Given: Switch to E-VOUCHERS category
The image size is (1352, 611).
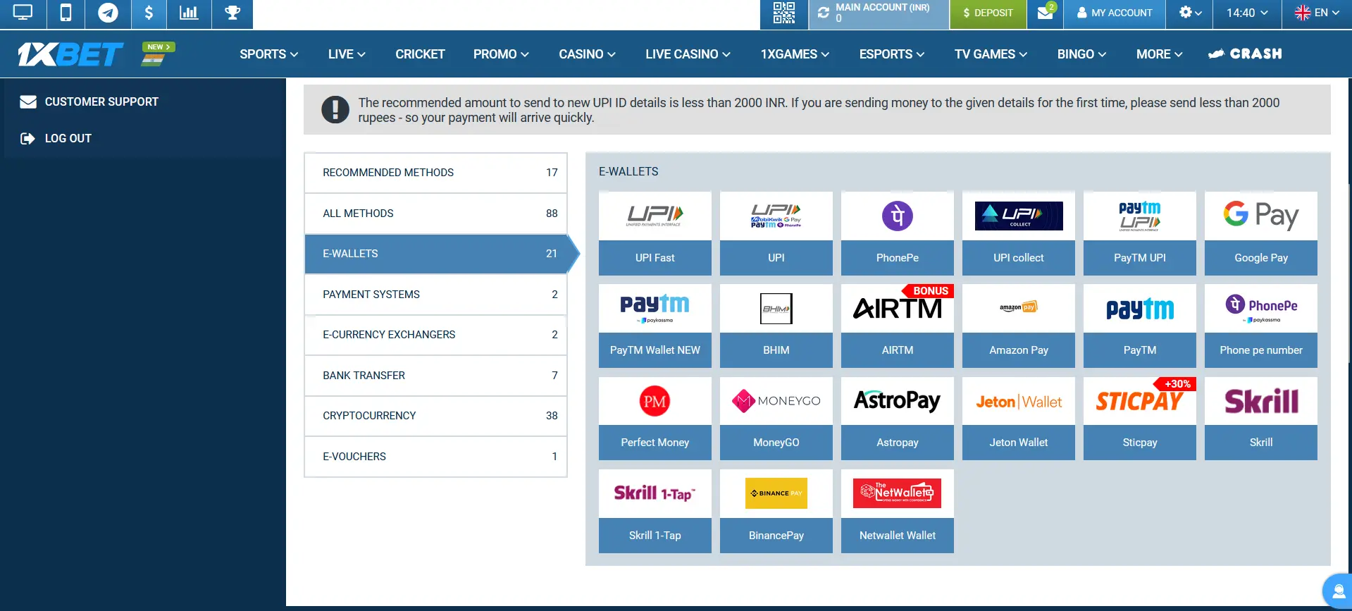Looking at the screenshot, I should pos(435,457).
